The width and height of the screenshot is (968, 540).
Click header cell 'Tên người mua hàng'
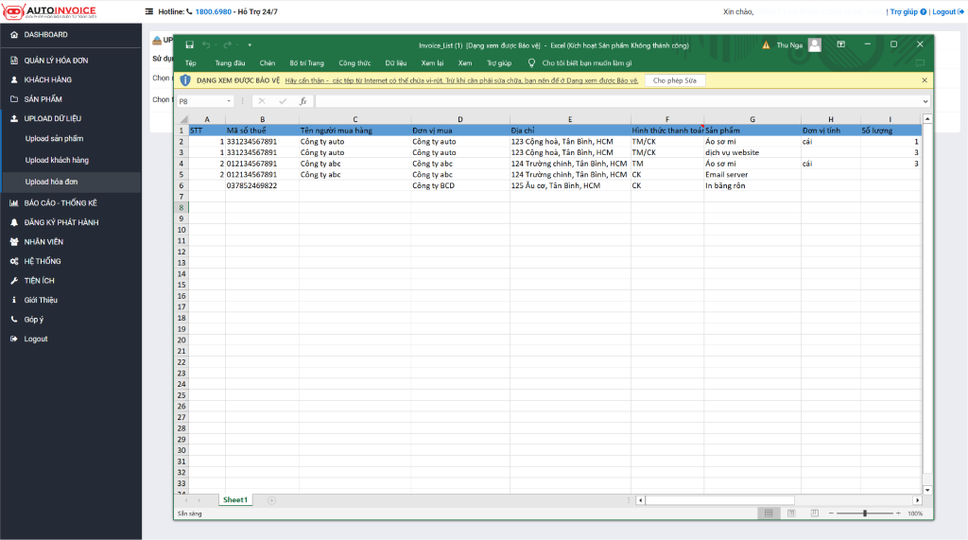[355, 131]
